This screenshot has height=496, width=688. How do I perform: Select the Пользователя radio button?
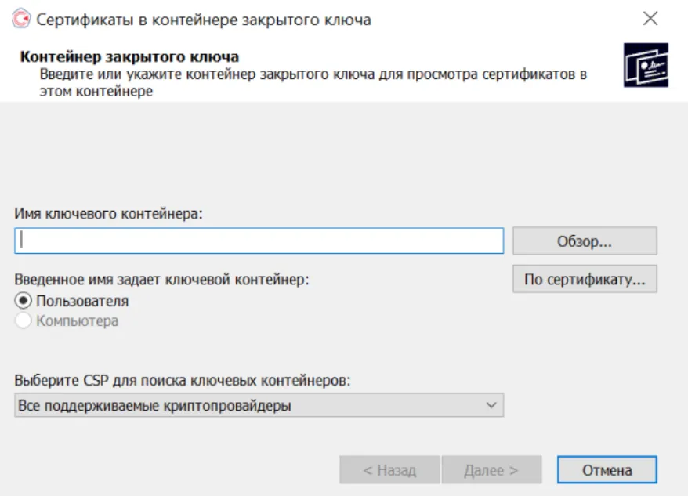(x=24, y=301)
